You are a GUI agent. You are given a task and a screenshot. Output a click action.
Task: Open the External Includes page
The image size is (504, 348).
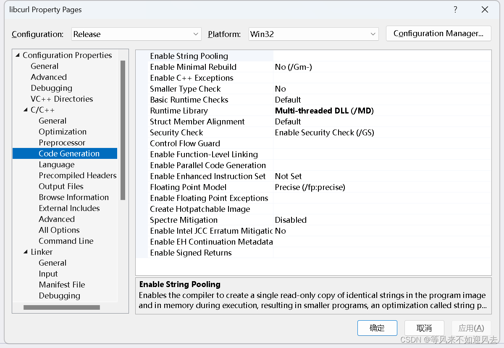69,208
